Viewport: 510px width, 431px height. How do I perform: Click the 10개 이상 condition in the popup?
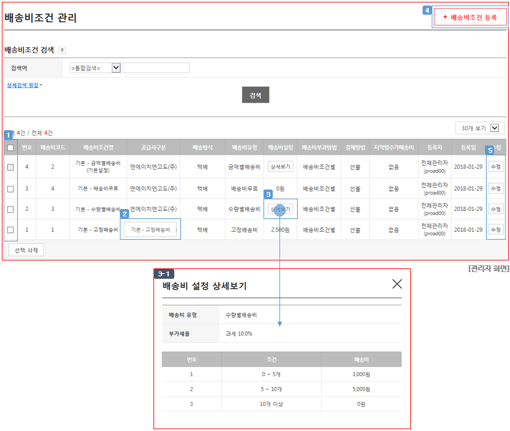[x=272, y=403]
